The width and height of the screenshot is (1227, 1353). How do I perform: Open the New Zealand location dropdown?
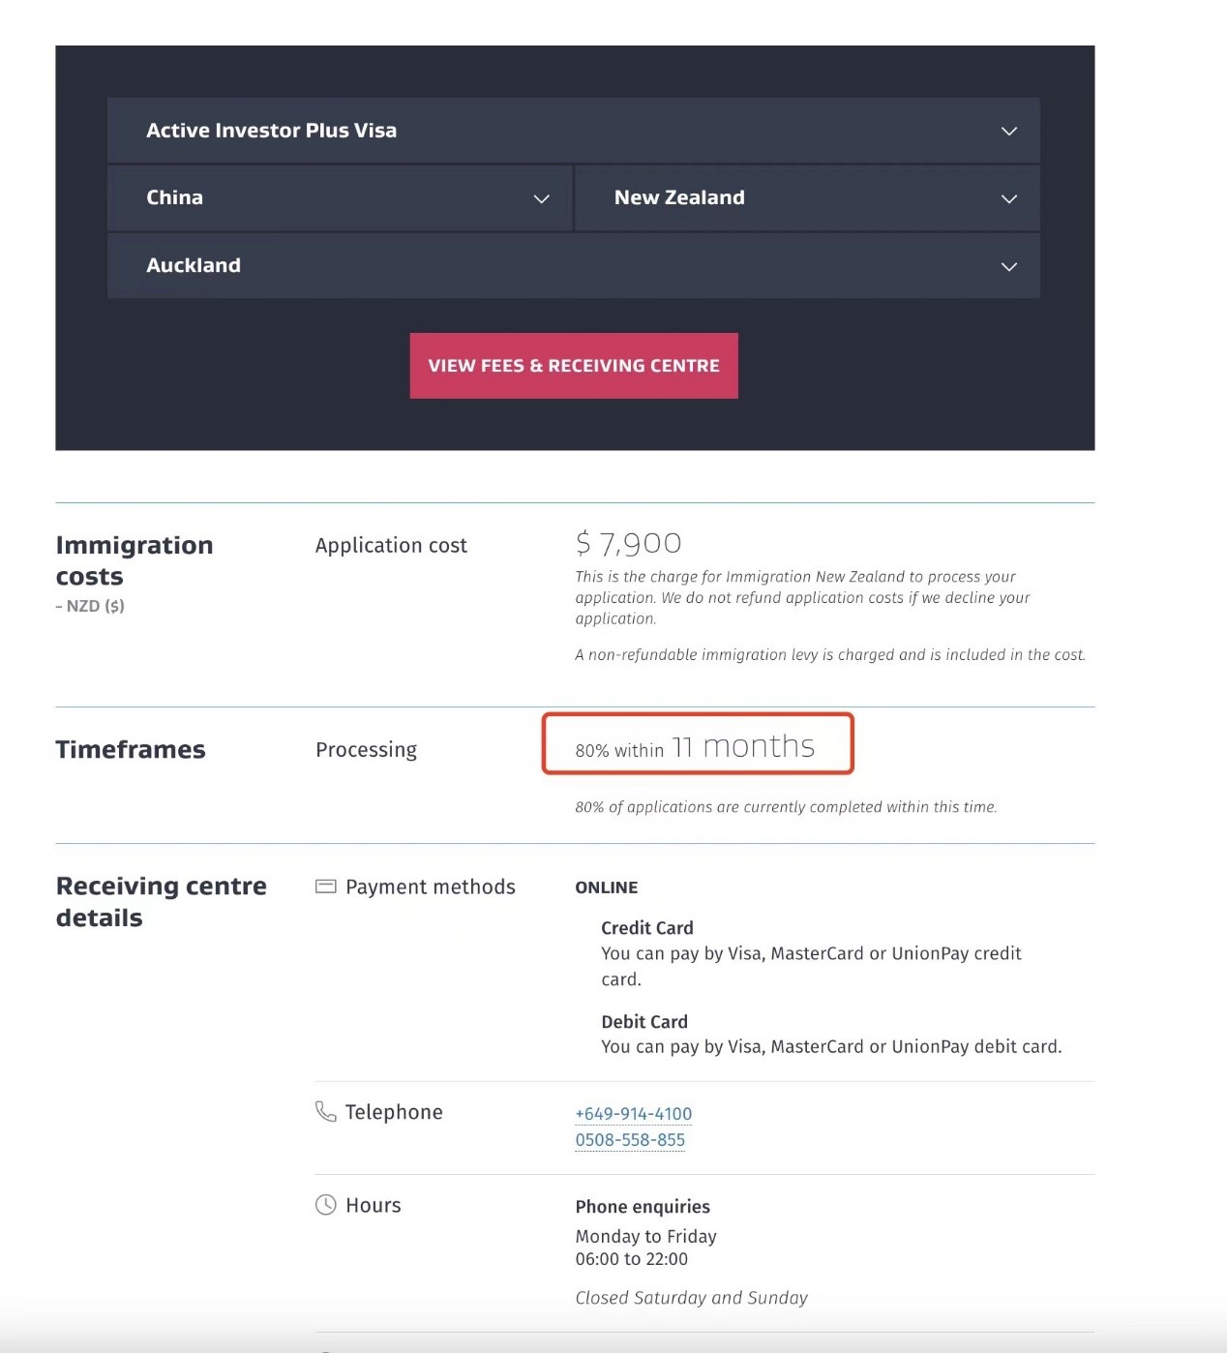[x=807, y=198]
